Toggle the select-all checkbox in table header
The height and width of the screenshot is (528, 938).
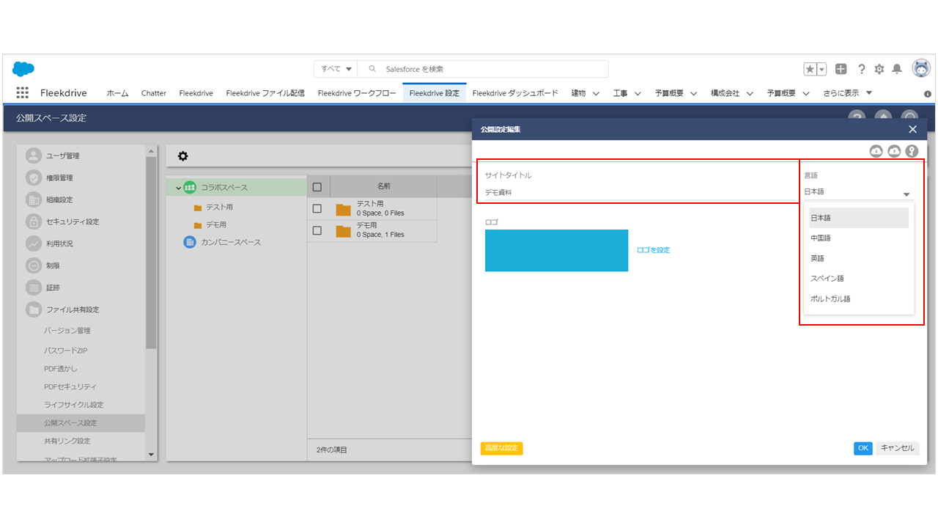[x=317, y=187]
